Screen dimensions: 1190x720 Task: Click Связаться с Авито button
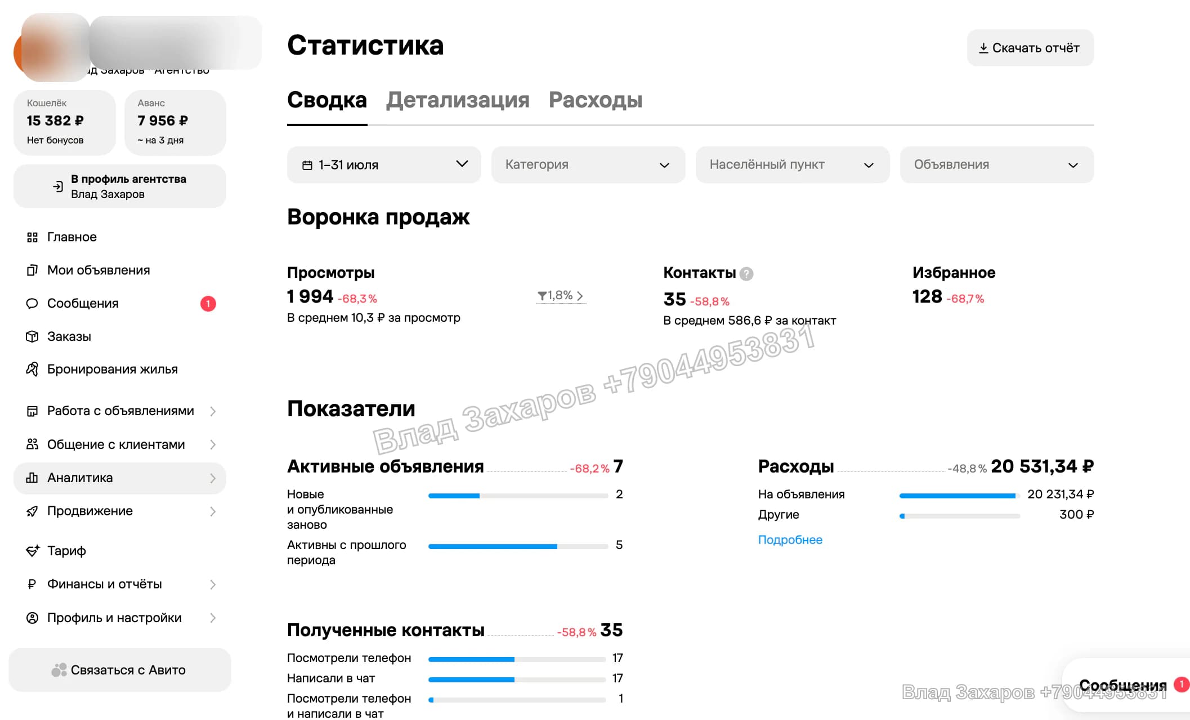(119, 670)
